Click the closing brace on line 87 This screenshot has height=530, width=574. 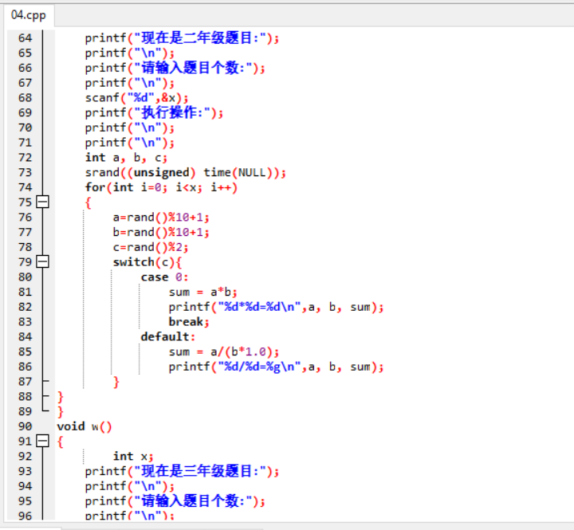point(116,382)
